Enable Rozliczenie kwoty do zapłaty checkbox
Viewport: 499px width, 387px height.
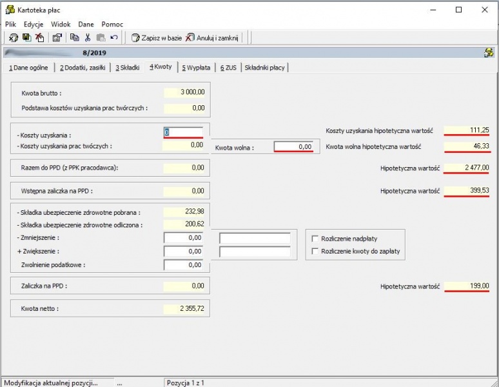pos(315,251)
